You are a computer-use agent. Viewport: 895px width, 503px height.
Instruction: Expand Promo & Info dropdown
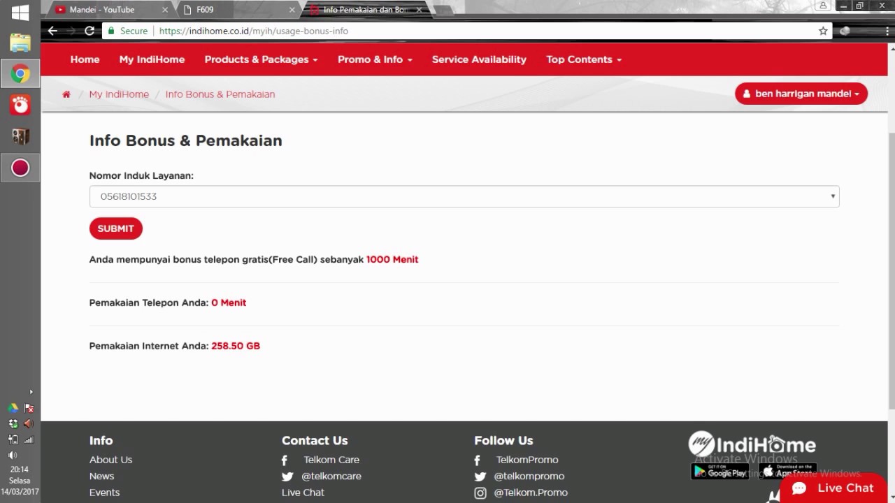pos(375,59)
